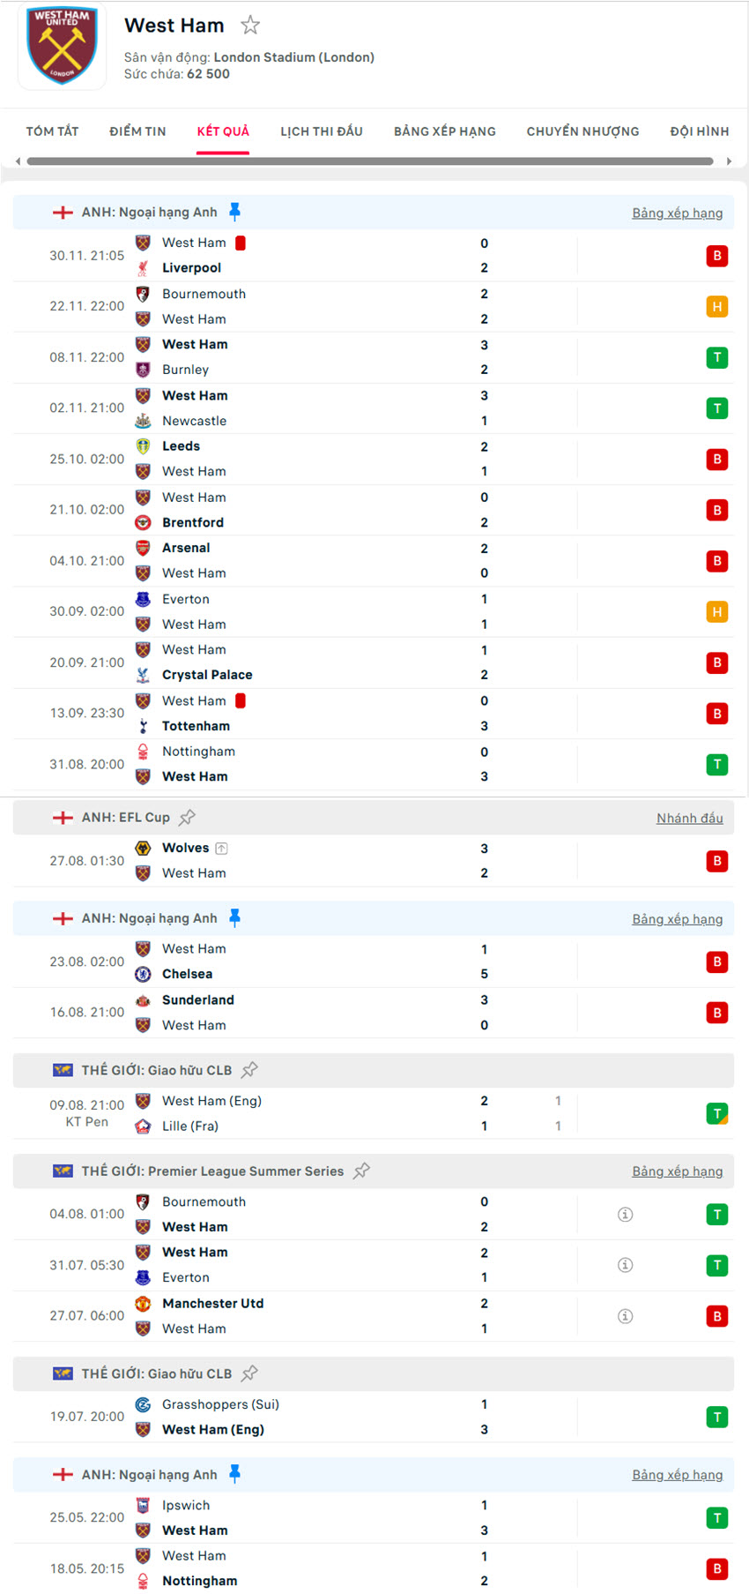Unpin the Ngoại hạng Anh league section
749x1594 pixels.
pyautogui.click(x=235, y=211)
